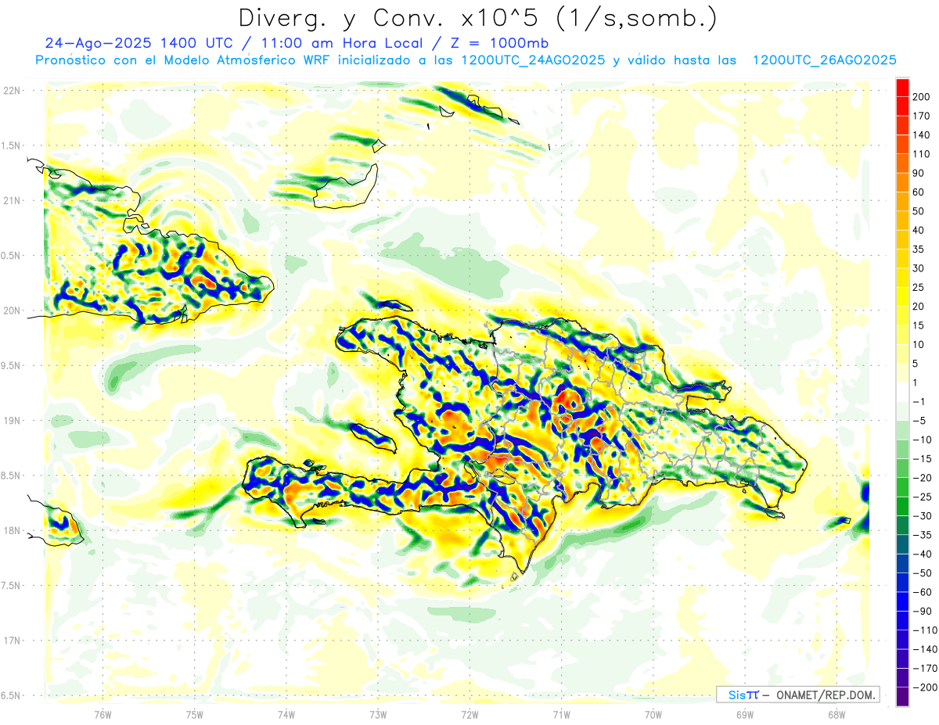Click the color bar value '-30'
This screenshot has width=939, height=725.
[921, 515]
